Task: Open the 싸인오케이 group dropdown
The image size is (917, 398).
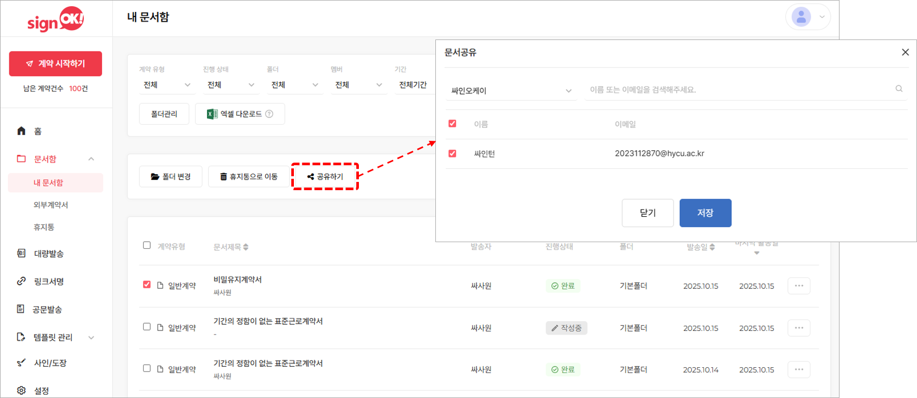Action: (x=511, y=90)
